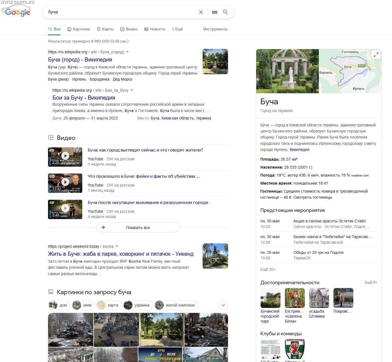Click the Украина place link
The height and width of the screenshot is (362, 392).
click(203, 118)
